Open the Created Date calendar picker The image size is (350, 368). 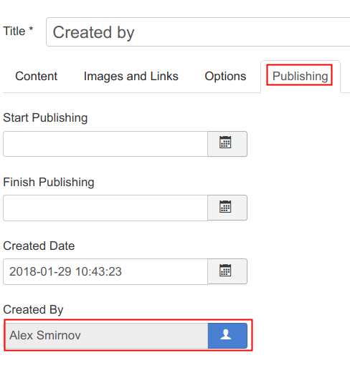point(227,271)
